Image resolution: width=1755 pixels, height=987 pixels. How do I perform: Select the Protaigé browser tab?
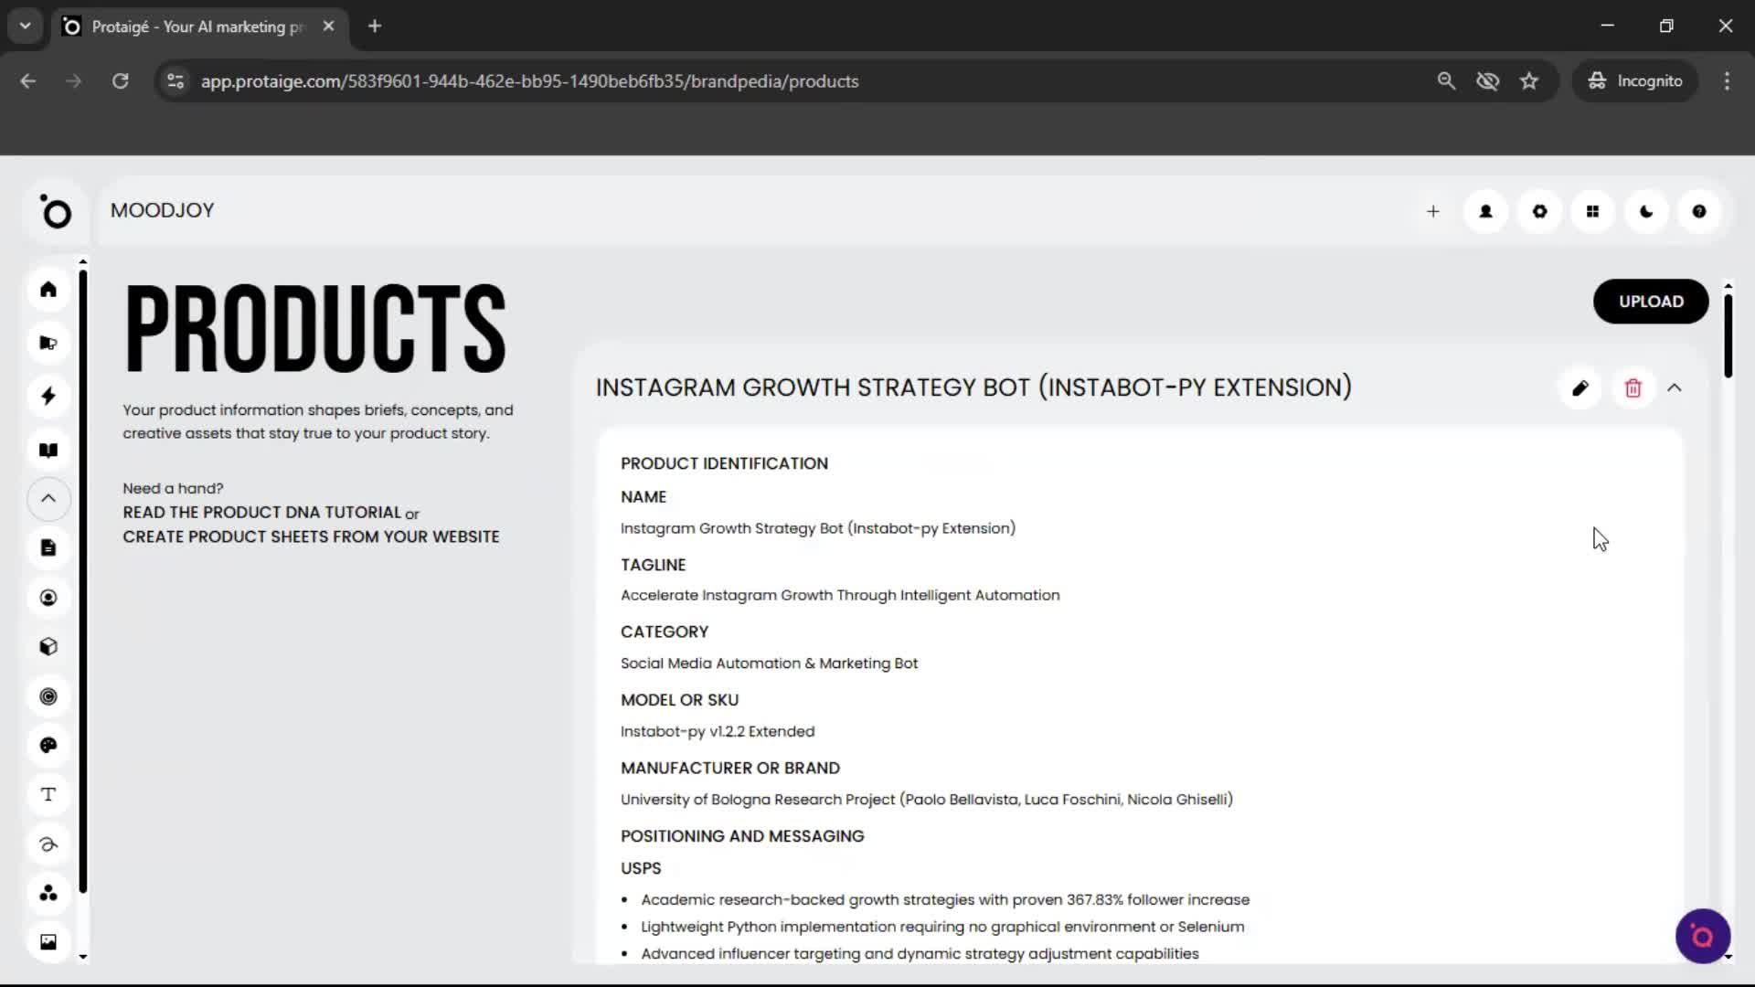click(183, 26)
